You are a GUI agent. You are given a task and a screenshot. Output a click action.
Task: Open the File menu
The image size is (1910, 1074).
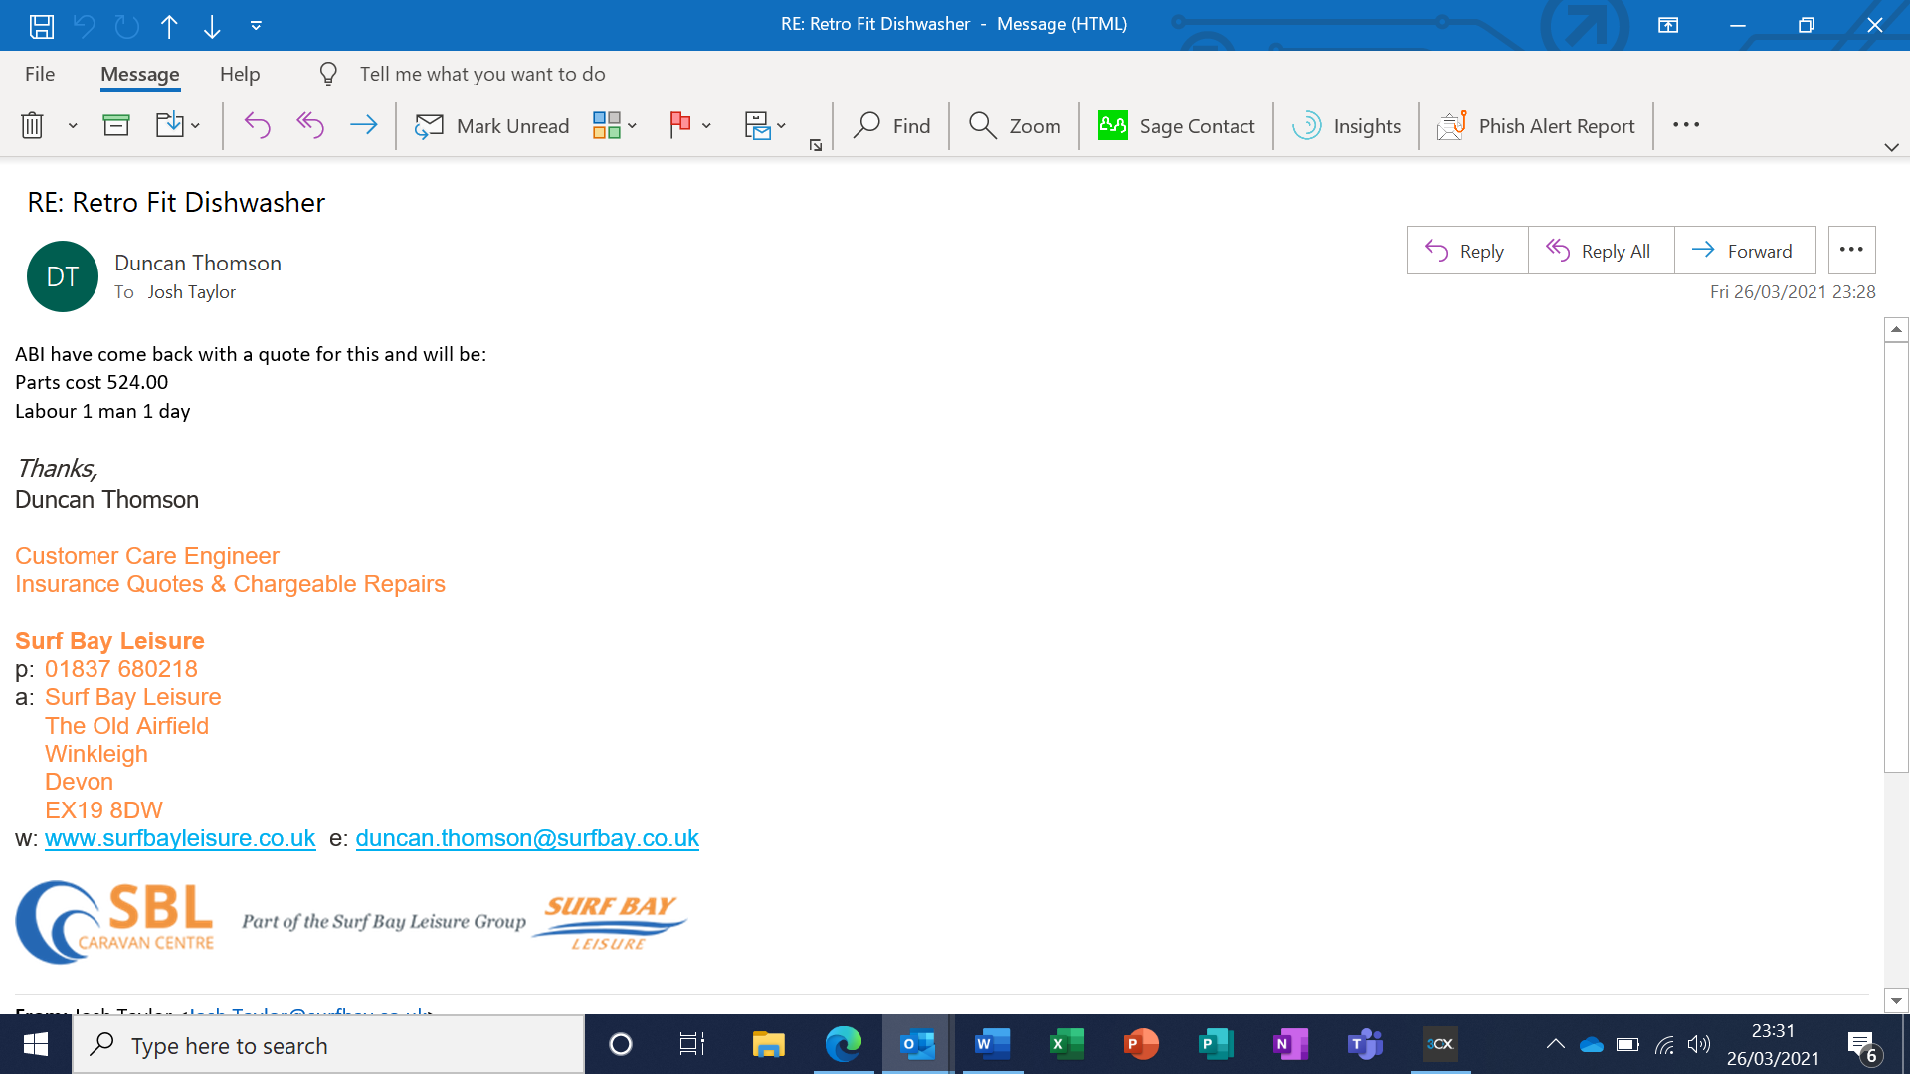coord(40,74)
